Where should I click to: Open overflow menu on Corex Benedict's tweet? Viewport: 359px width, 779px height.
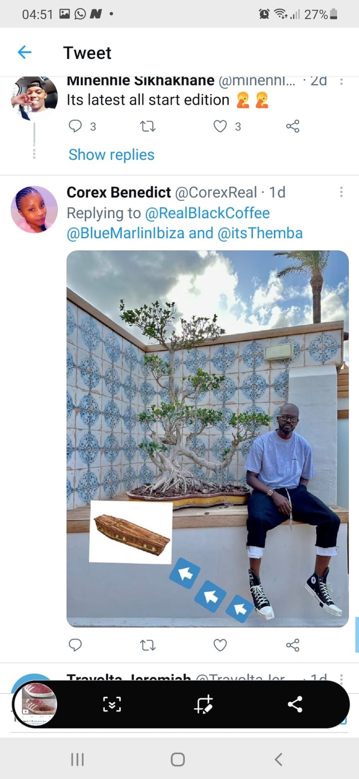click(341, 192)
